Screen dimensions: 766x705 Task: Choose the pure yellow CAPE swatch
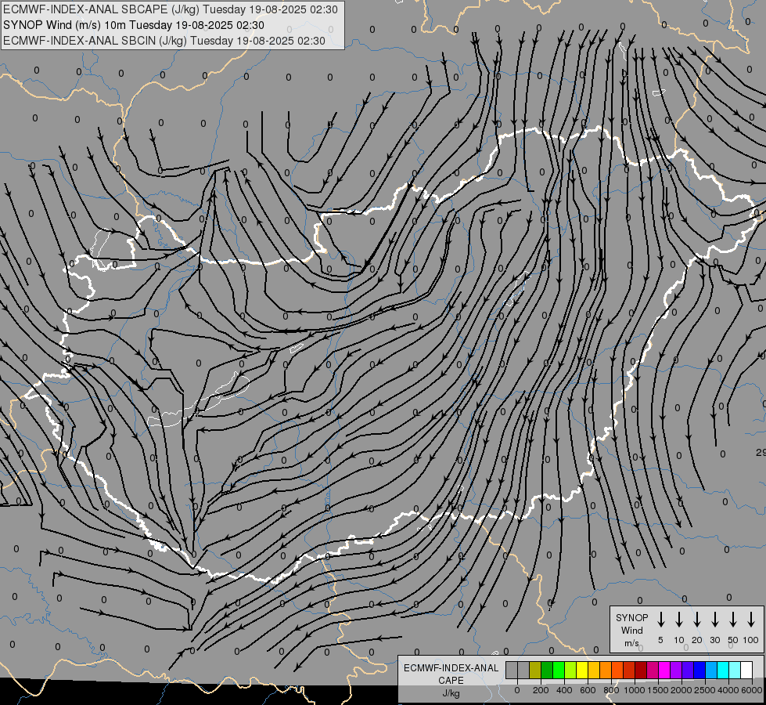[582, 671]
